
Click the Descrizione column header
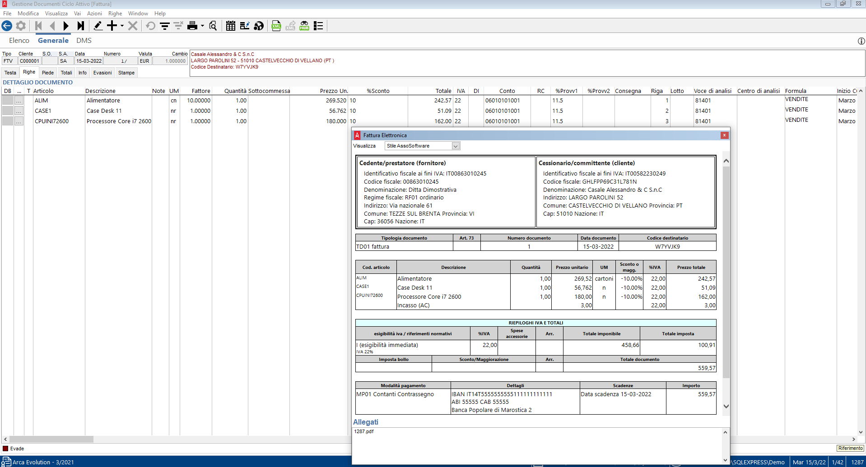point(101,91)
